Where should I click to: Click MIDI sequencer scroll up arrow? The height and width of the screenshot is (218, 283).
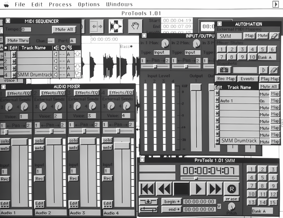(x=77, y=53)
